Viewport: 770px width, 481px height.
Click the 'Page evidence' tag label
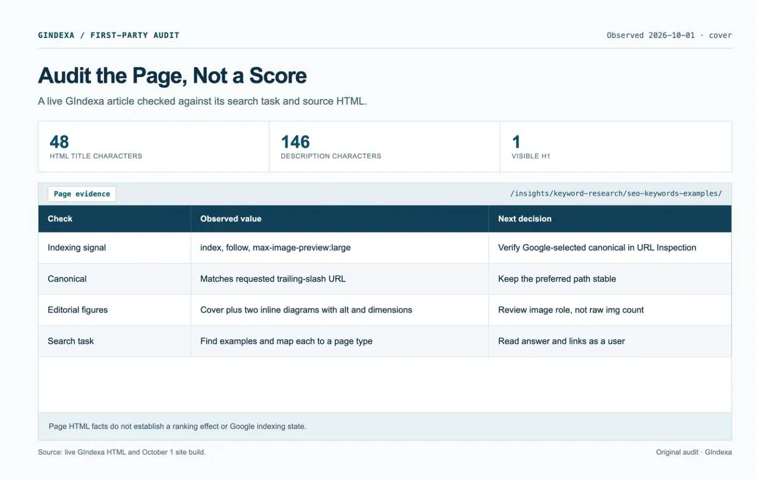click(82, 194)
